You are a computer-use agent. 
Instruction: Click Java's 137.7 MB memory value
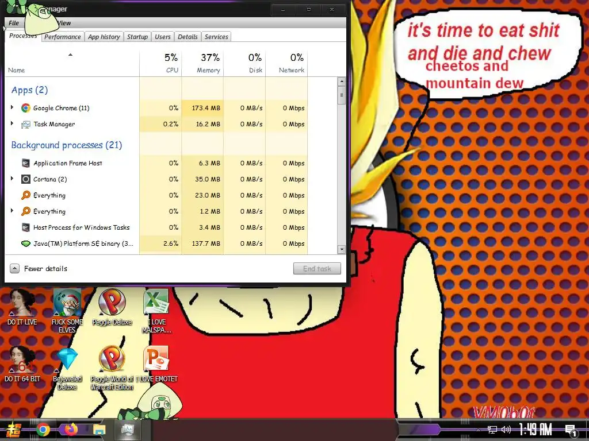202,243
